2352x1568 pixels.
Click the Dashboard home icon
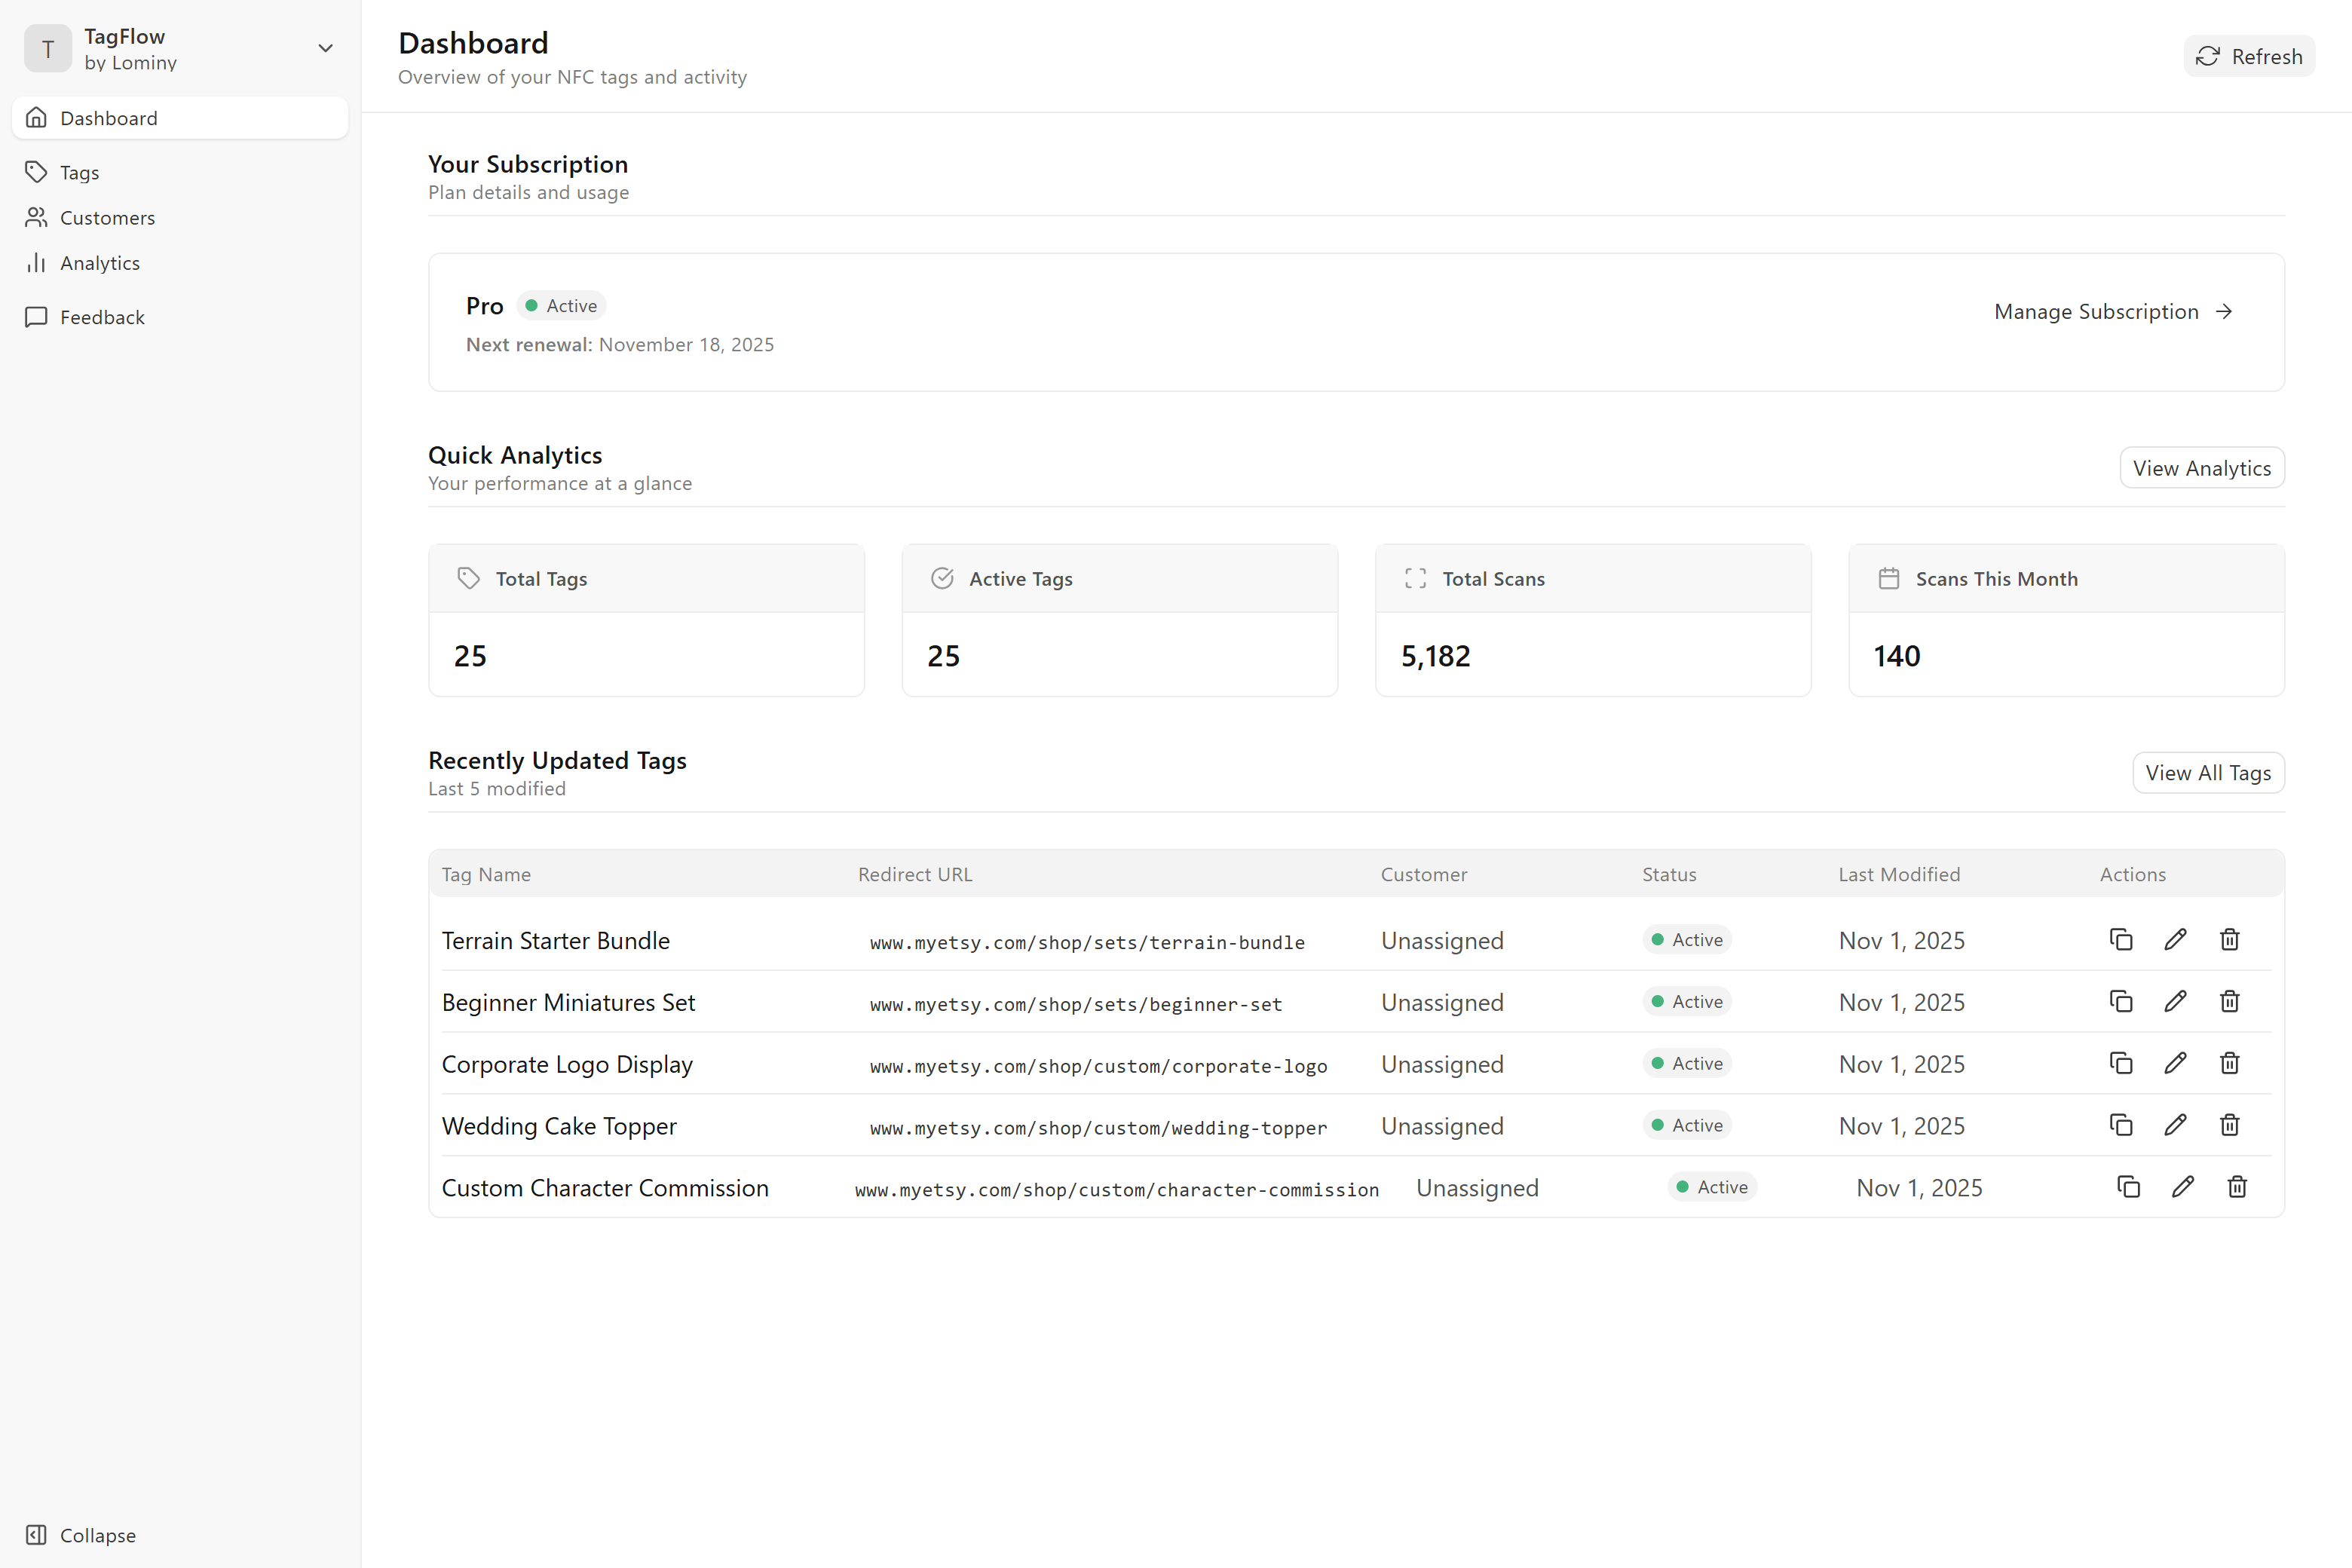[36, 117]
